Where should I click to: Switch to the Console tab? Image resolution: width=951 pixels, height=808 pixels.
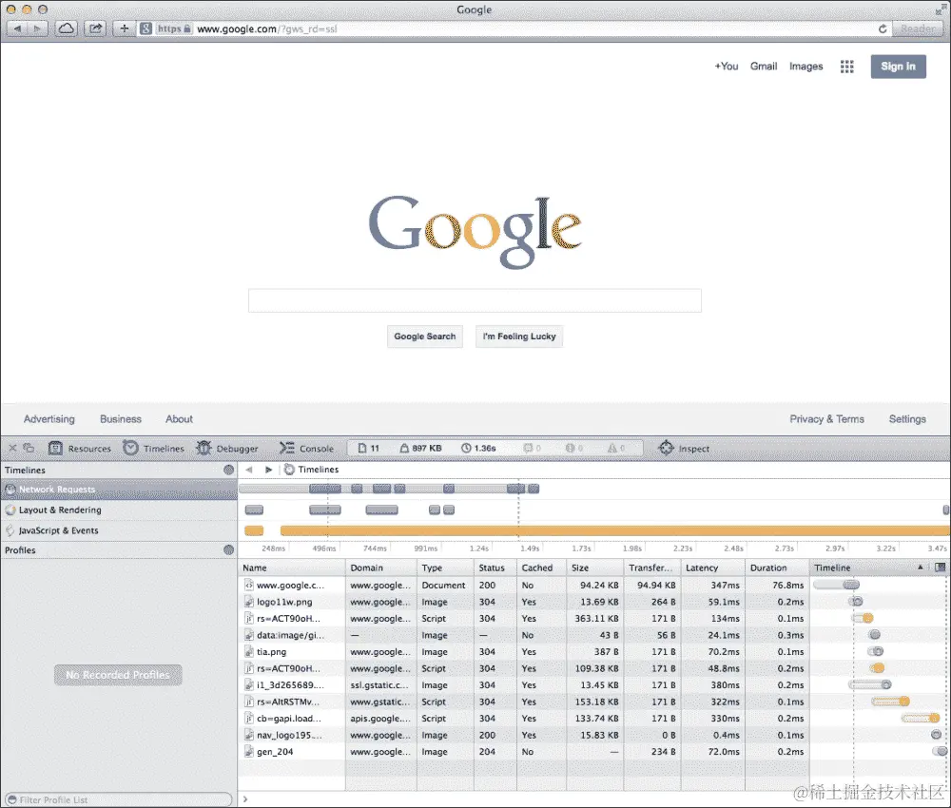coord(306,449)
